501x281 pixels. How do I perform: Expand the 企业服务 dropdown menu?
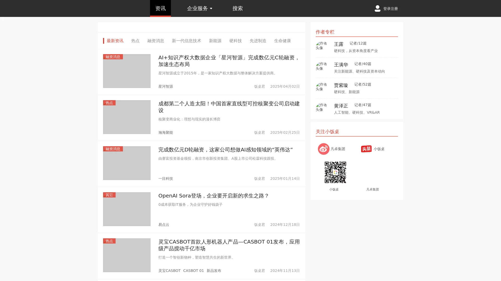coord(200,8)
